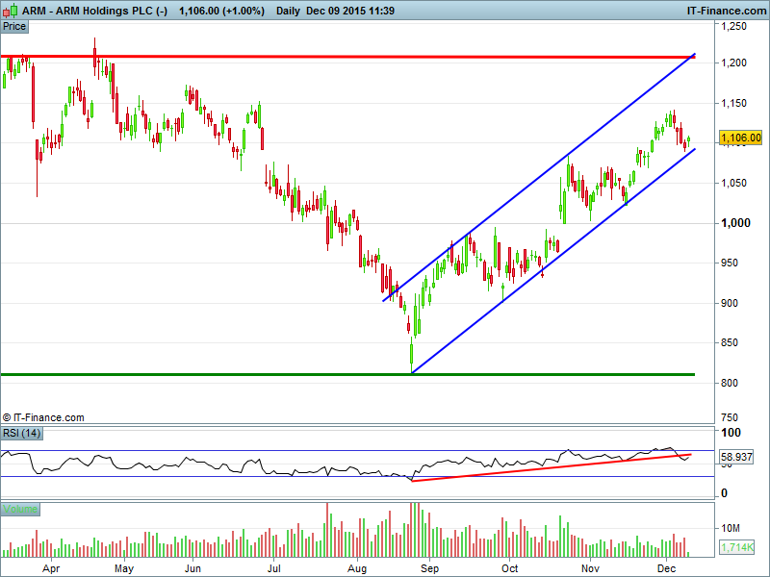Click the upper blue channel trendline
Screen dimensions: 770x577
539,178
